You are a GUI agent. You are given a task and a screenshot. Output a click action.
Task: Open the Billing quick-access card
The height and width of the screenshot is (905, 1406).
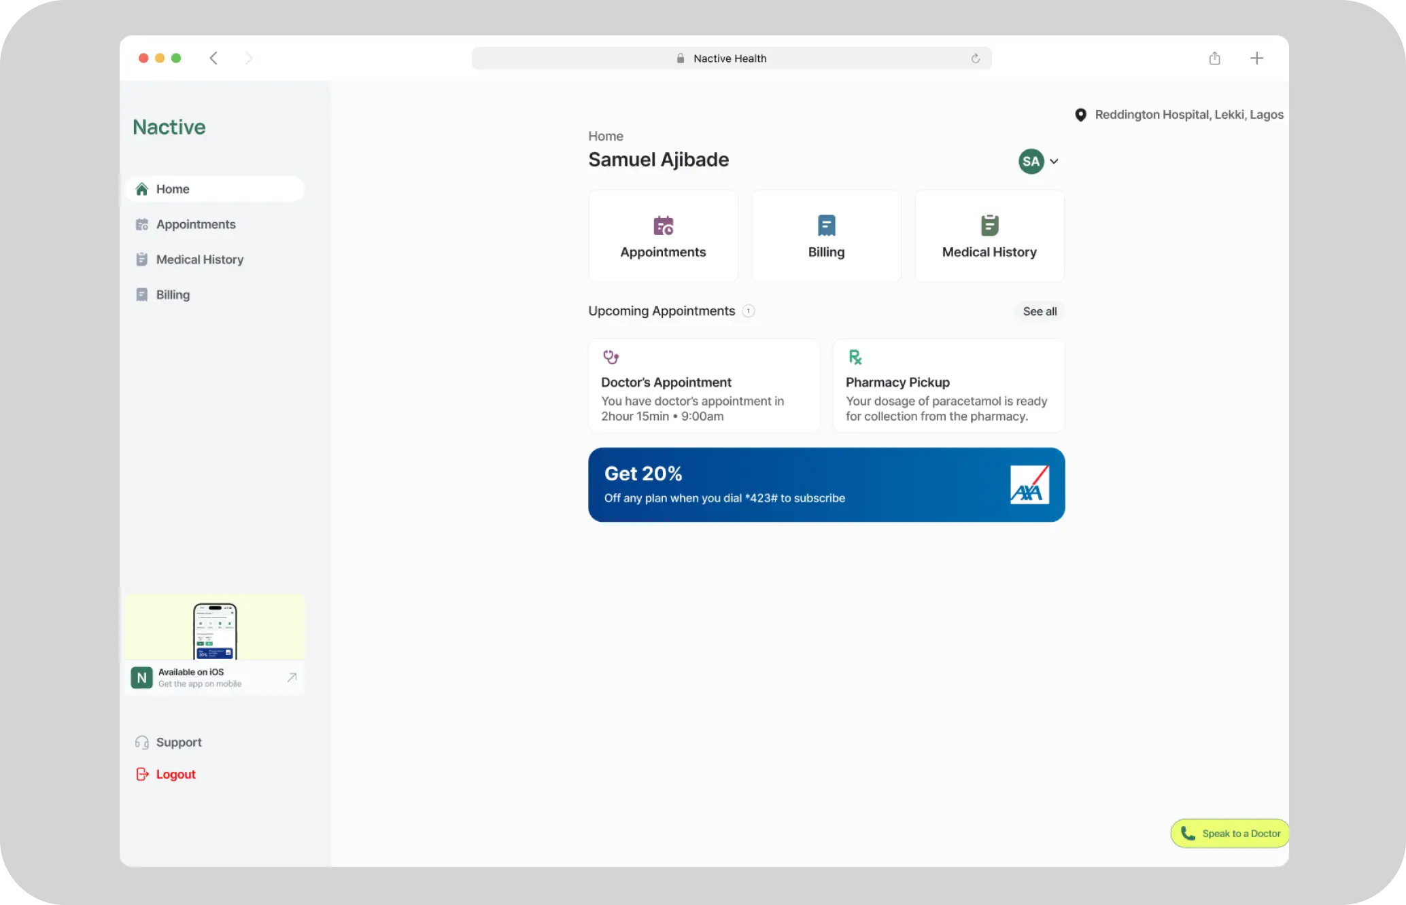click(x=826, y=236)
